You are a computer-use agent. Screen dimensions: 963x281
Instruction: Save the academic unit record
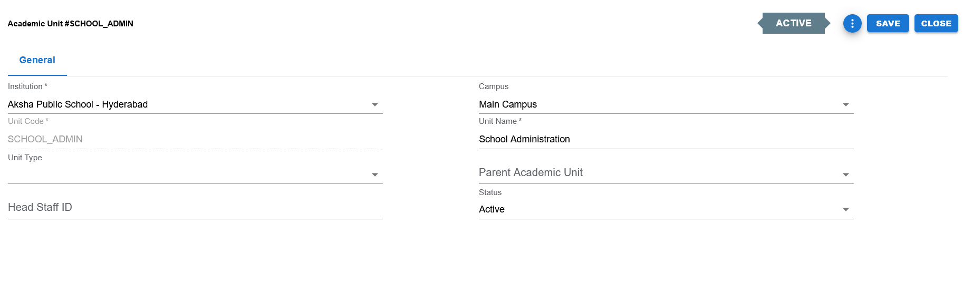[888, 23]
